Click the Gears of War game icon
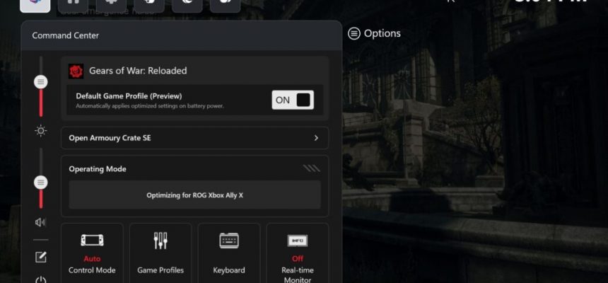608x283 pixels. click(76, 71)
